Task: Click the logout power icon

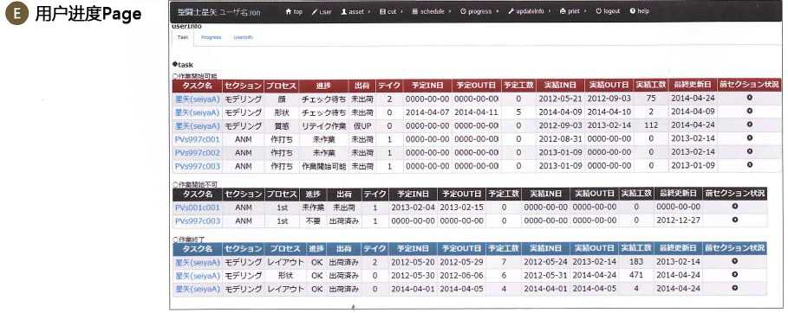Action: click(x=598, y=11)
